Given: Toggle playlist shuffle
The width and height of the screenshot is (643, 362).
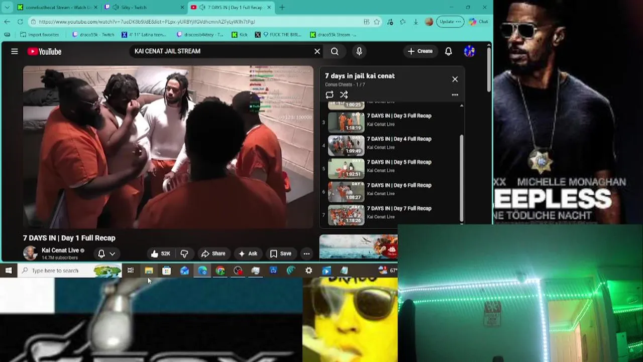Looking at the screenshot, I should (x=344, y=95).
